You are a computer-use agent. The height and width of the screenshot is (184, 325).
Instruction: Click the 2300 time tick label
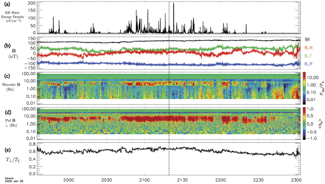pos(296,180)
